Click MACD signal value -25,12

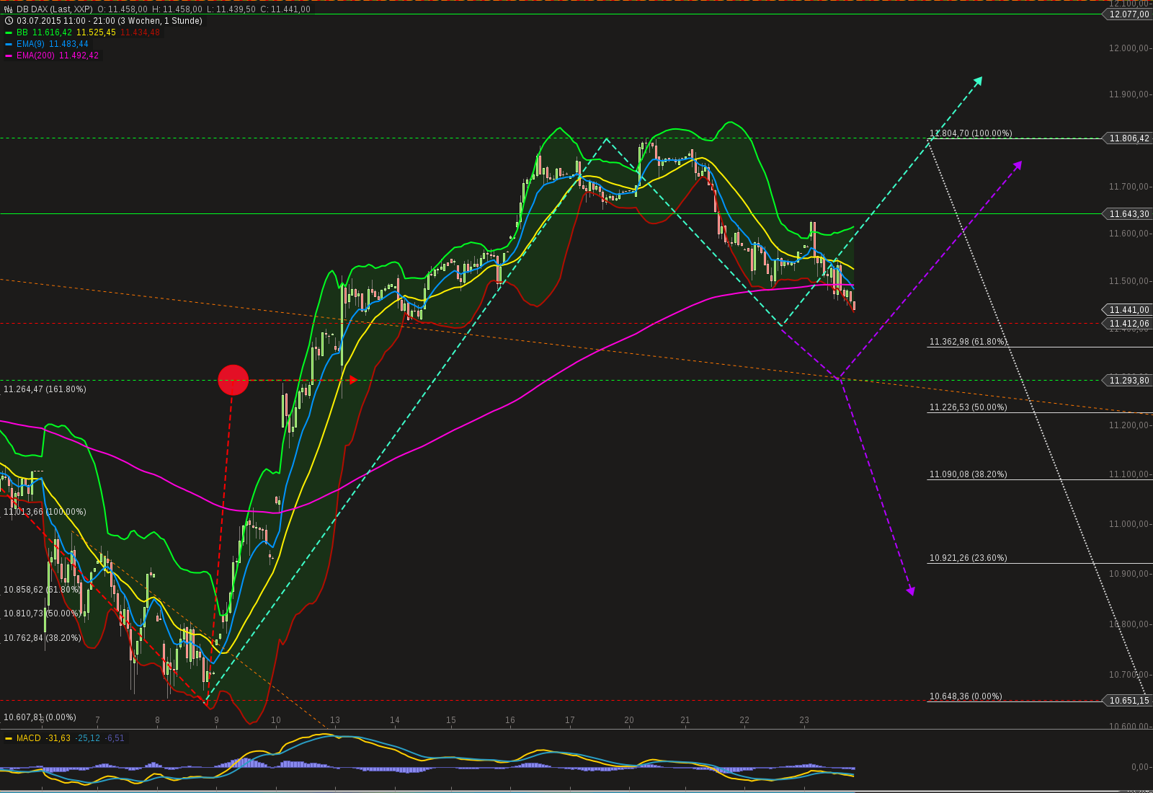pyautogui.click(x=88, y=738)
